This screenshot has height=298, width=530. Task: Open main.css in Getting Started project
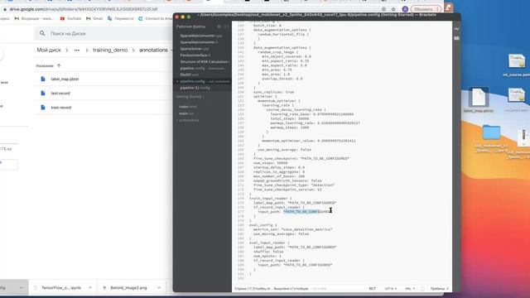pos(186,113)
